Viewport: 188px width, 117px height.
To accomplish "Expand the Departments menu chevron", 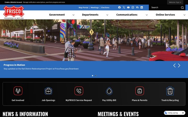I will click(x=107, y=15).
